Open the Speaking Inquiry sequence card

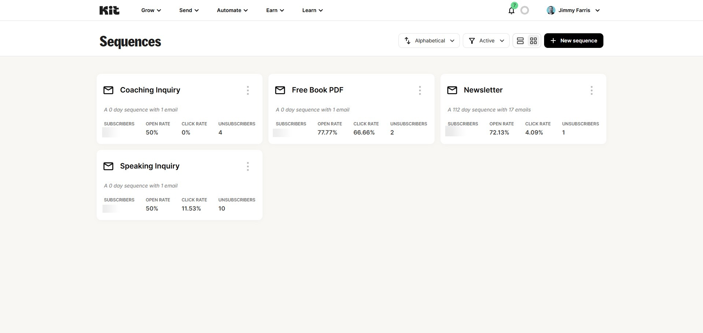(150, 166)
